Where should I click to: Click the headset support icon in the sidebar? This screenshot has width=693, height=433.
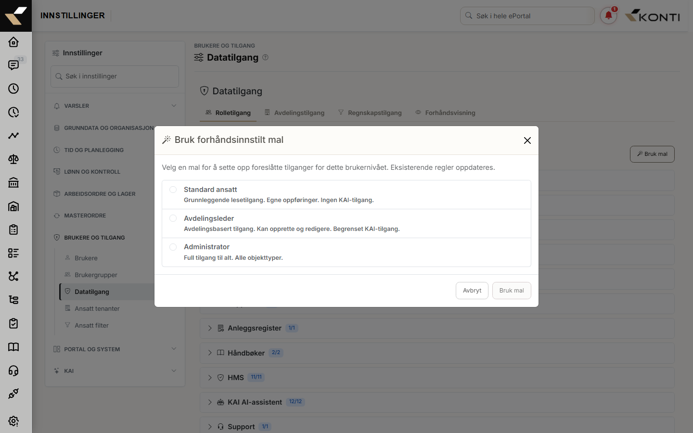pyautogui.click(x=13, y=370)
